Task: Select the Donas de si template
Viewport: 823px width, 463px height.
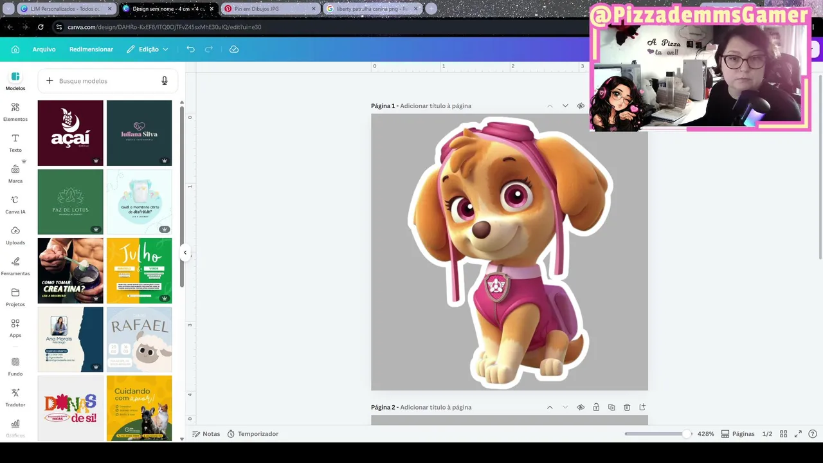Action: pyautogui.click(x=71, y=408)
